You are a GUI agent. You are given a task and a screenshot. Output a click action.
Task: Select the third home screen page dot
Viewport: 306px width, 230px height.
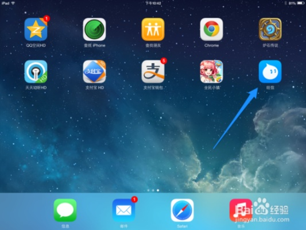pyautogui.click(x=158, y=190)
